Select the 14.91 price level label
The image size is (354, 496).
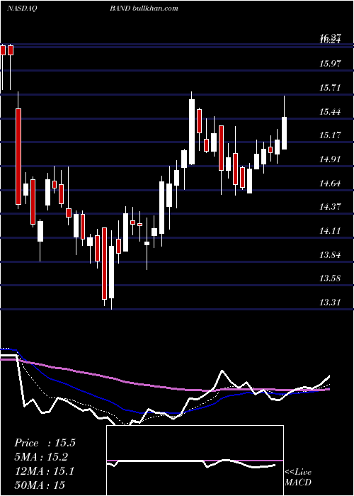(x=330, y=159)
